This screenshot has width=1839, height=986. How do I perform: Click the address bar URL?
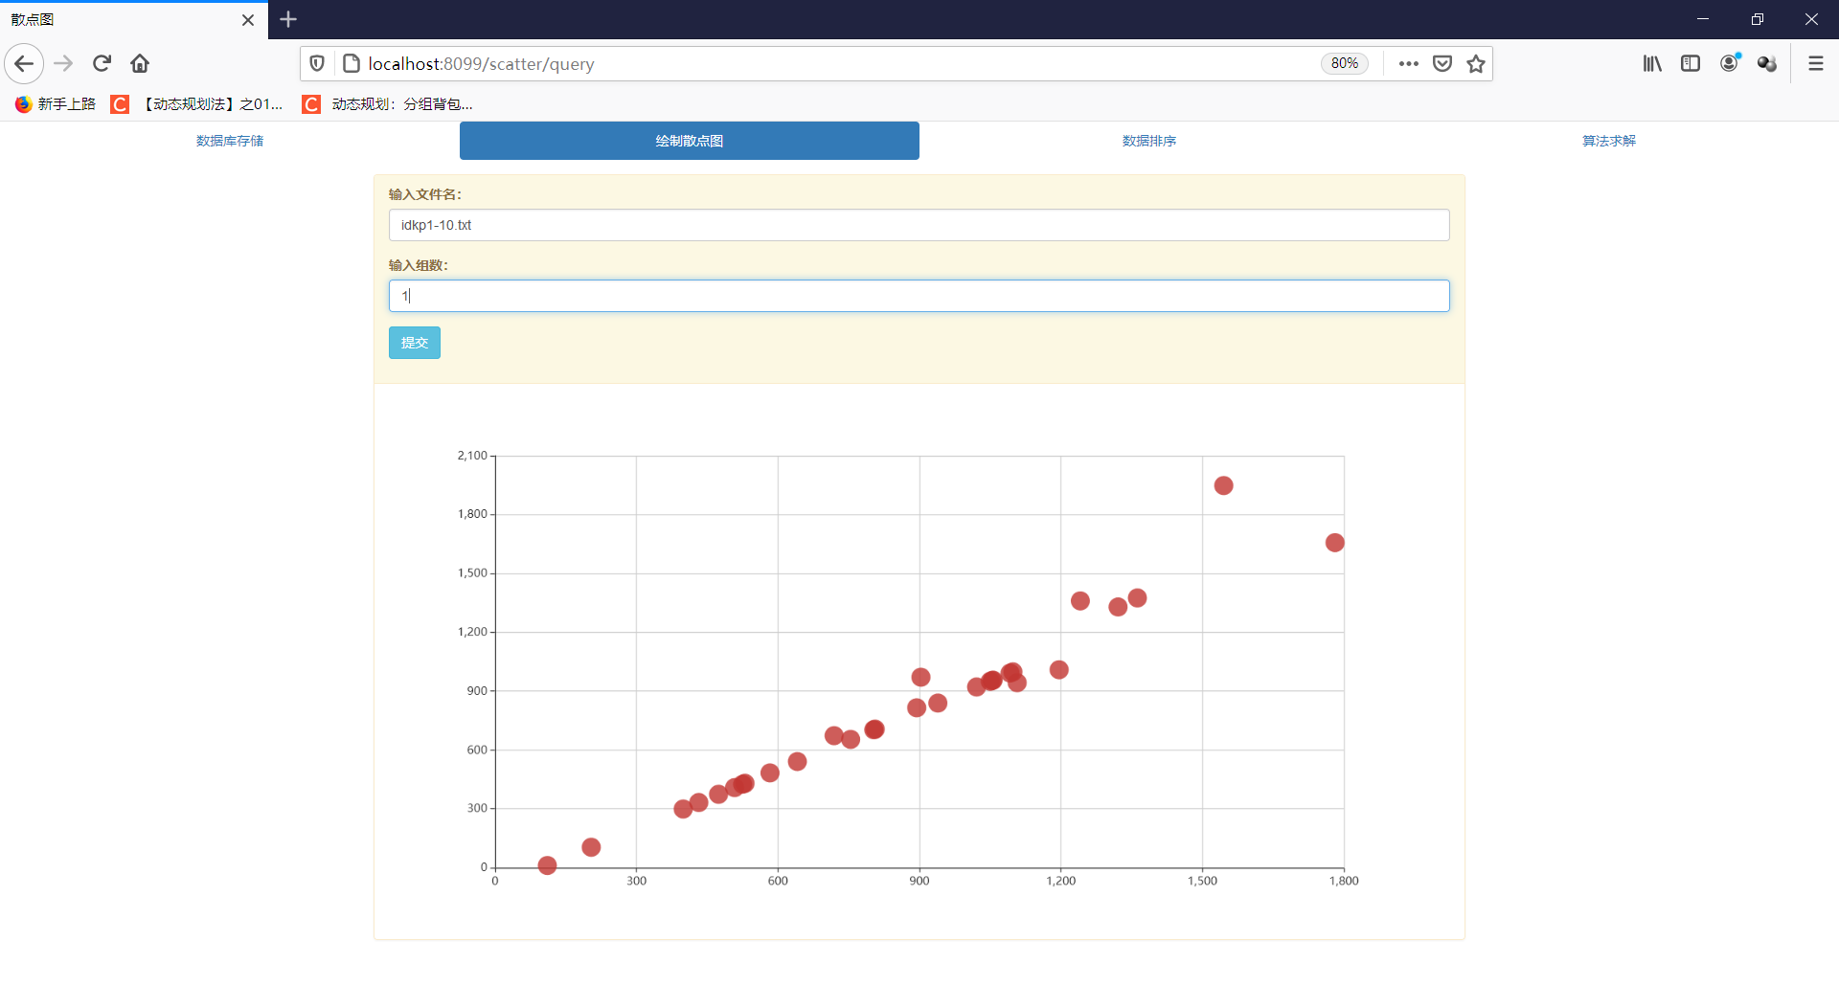point(481,64)
